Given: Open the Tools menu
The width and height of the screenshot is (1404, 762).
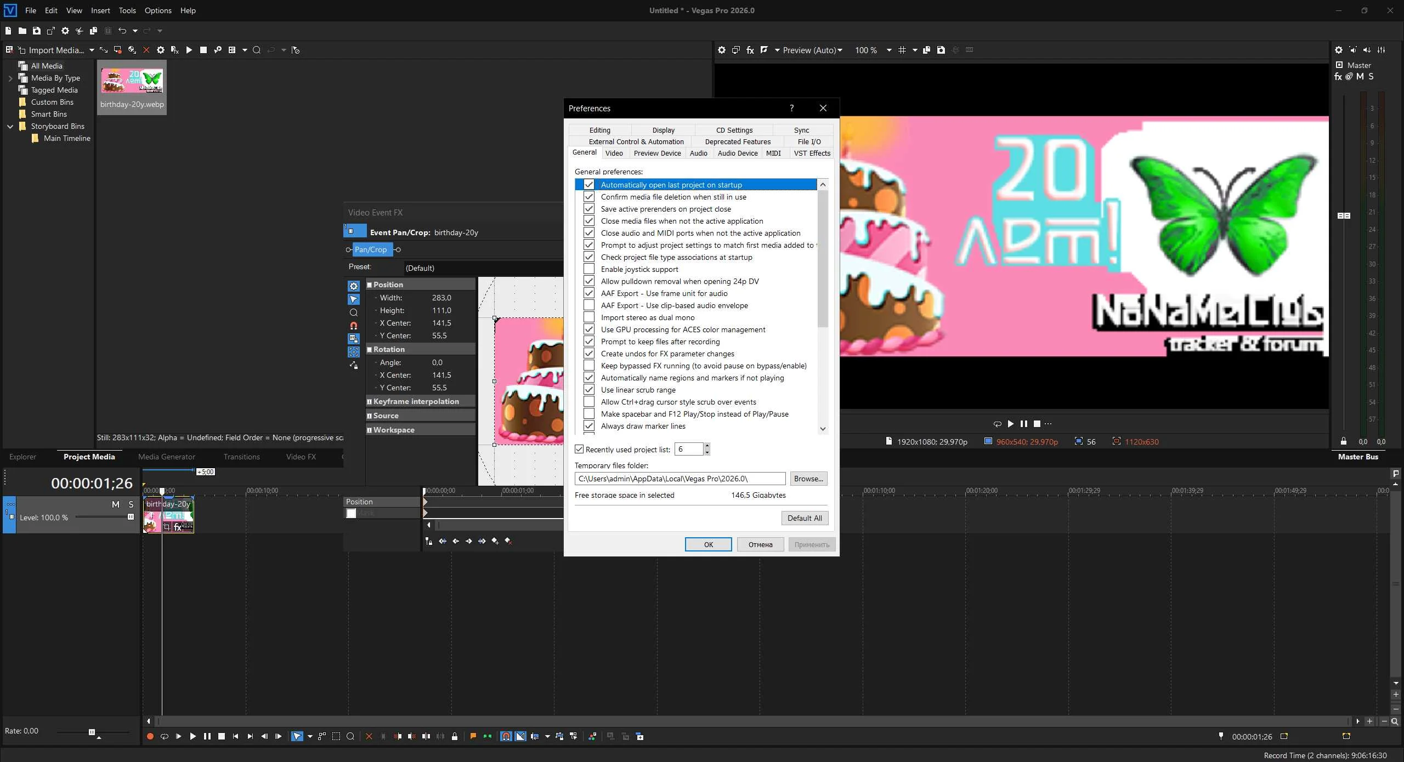Looking at the screenshot, I should [127, 10].
